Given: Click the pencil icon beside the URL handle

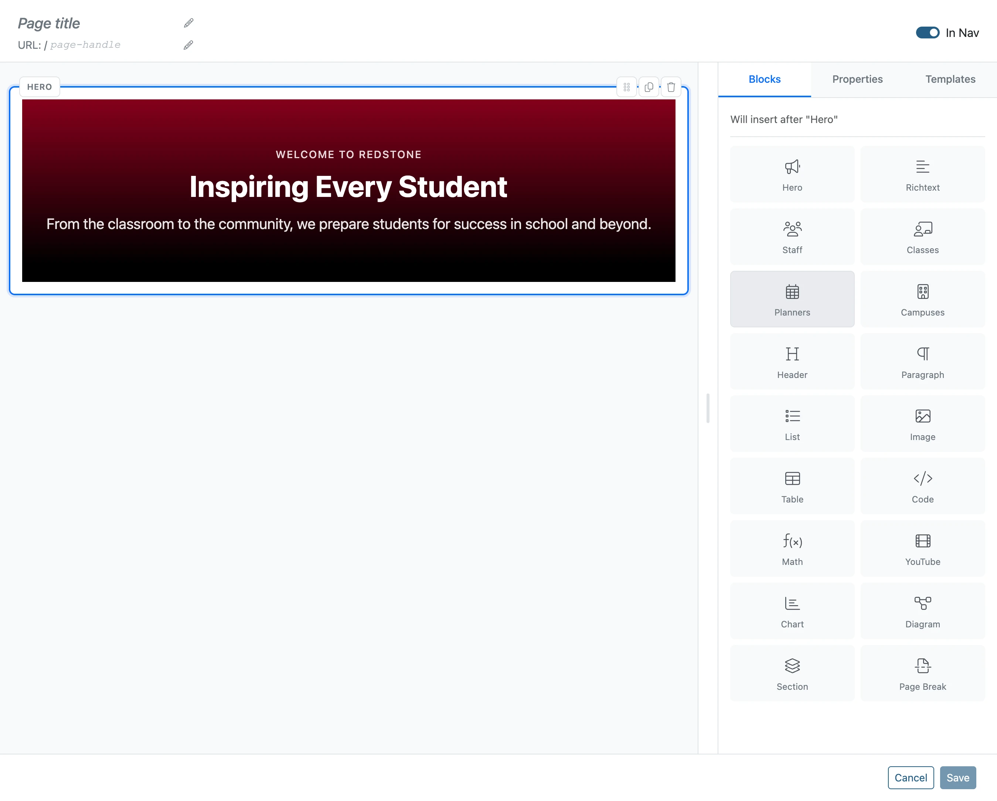Looking at the screenshot, I should (188, 45).
